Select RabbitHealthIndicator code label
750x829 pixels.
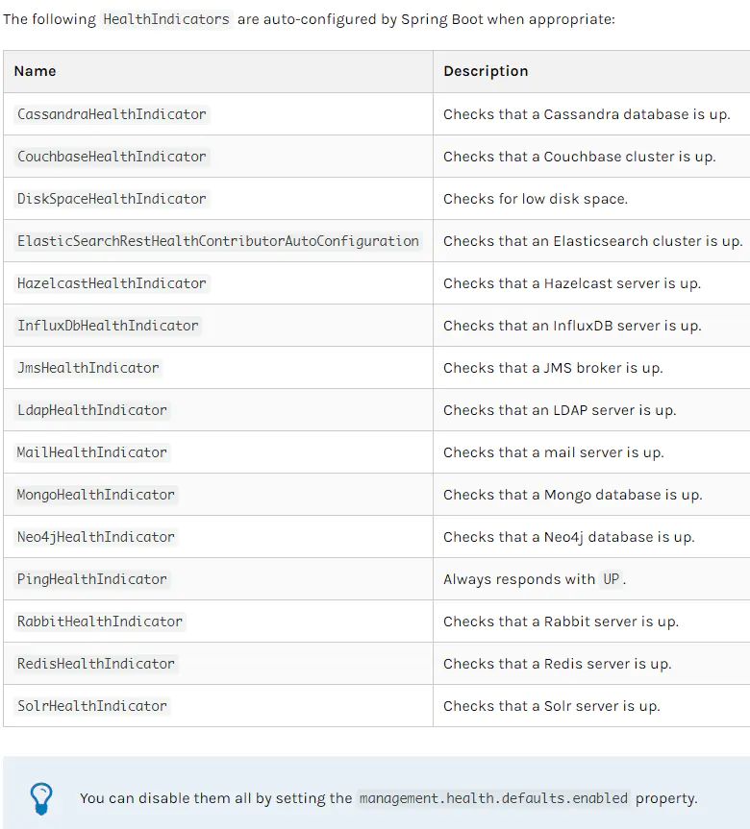[100, 622]
